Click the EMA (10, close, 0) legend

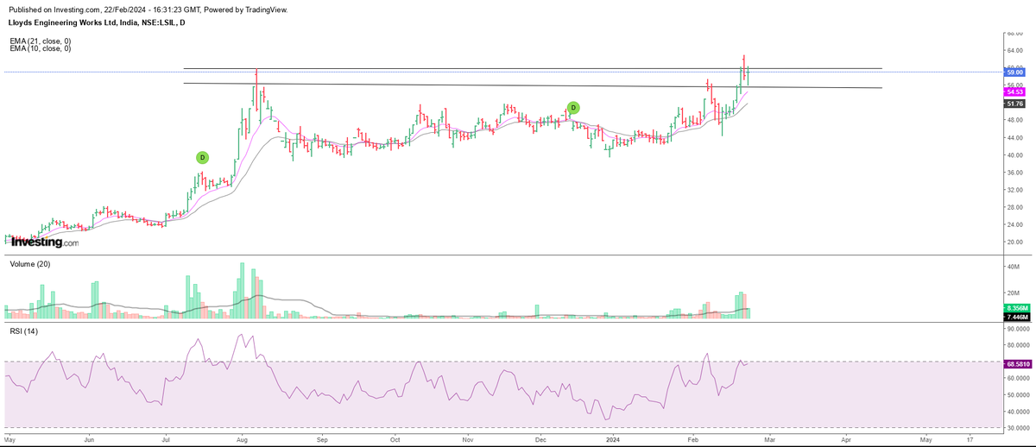click(x=40, y=48)
